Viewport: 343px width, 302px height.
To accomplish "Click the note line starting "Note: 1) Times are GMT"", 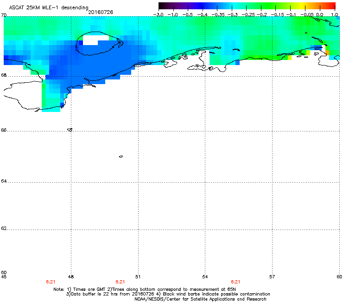I will 145,289.
